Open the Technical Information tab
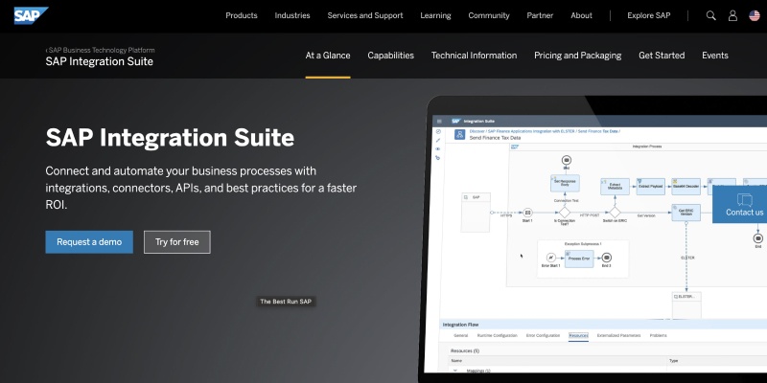Image resolution: width=767 pixels, height=383 pixels. [x=474, y=56]
